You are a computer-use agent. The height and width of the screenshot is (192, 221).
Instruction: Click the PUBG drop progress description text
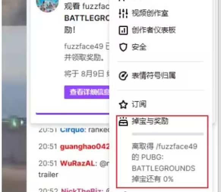click(x=164, y=163)
